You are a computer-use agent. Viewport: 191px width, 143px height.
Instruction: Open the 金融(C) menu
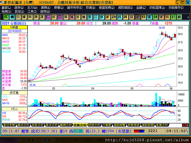[x=141, y=8]
